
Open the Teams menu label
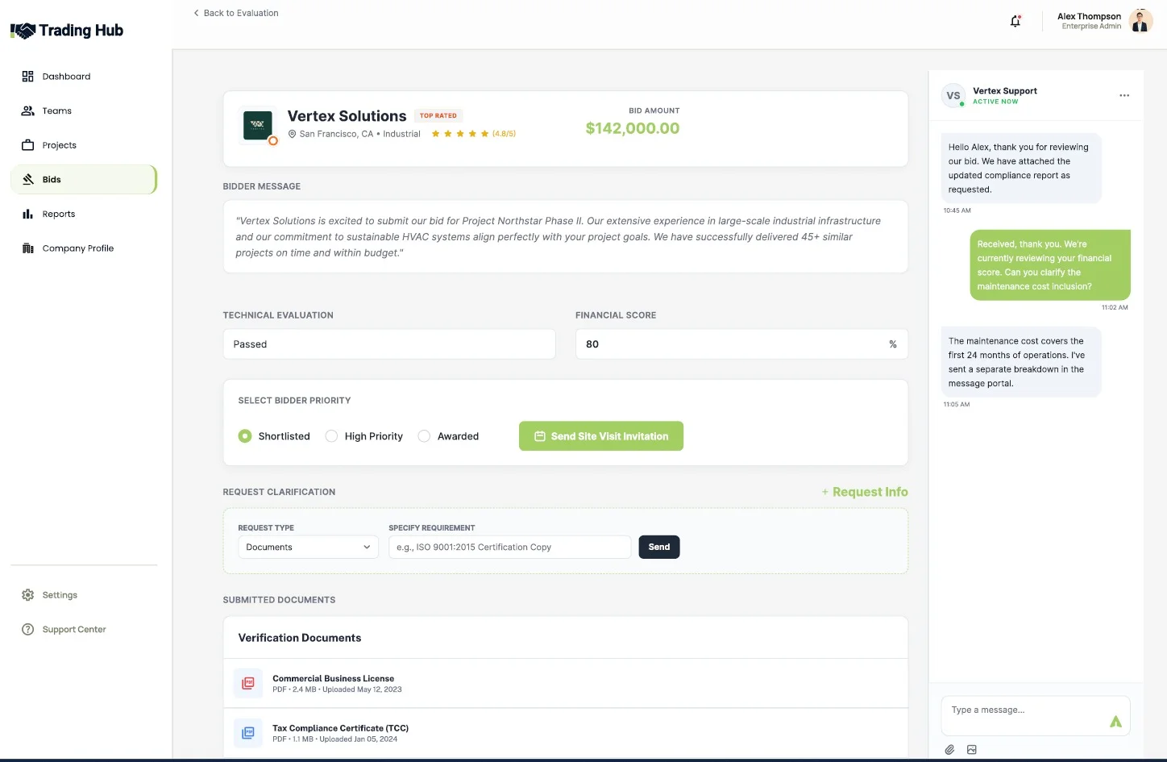point(57,111)
